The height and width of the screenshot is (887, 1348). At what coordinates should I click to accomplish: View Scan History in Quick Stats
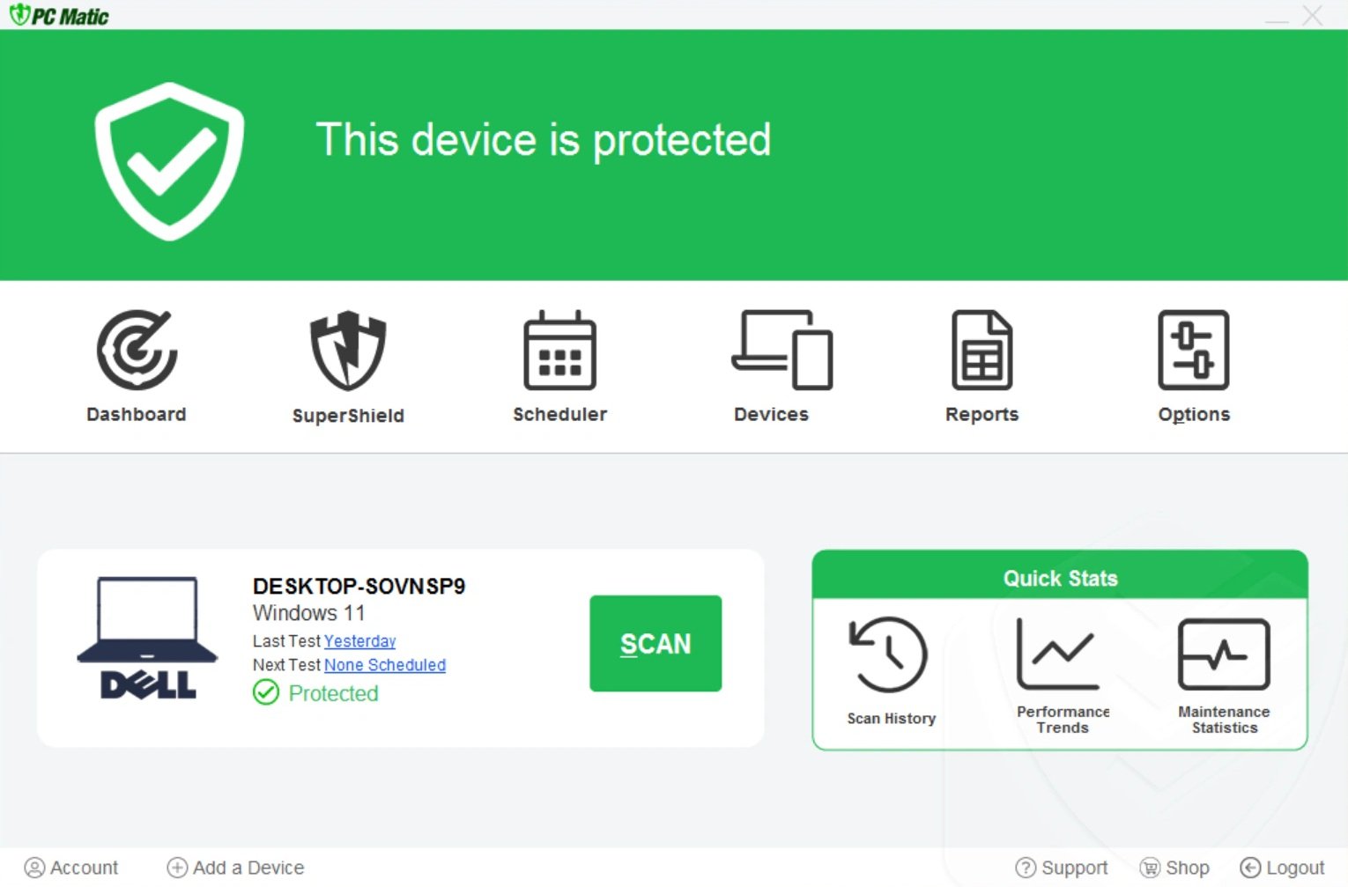pyautogui.click(x=889, y=654)
